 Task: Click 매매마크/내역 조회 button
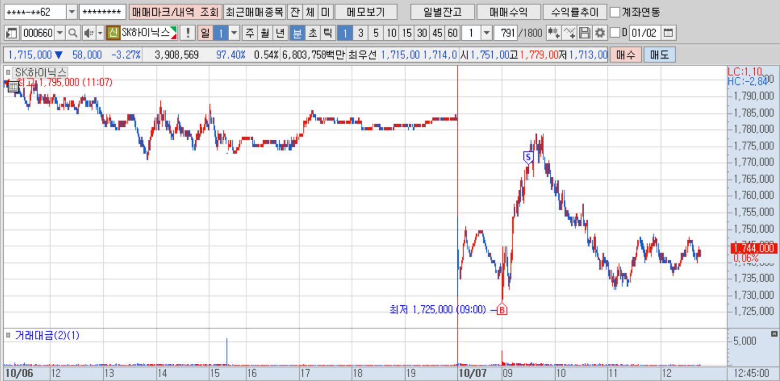point(175,12)
